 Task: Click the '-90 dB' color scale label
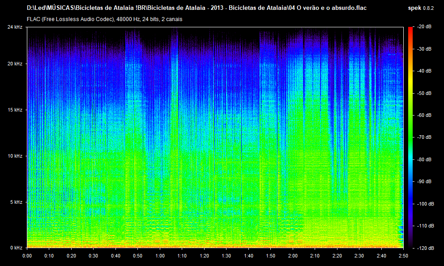(424, 181)
